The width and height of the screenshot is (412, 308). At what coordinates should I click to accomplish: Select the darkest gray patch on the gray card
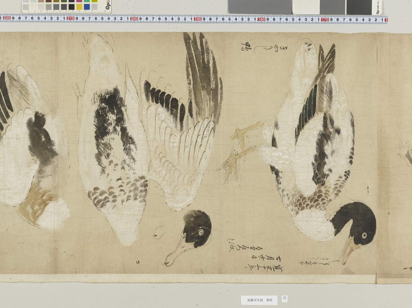pos(359,7)
